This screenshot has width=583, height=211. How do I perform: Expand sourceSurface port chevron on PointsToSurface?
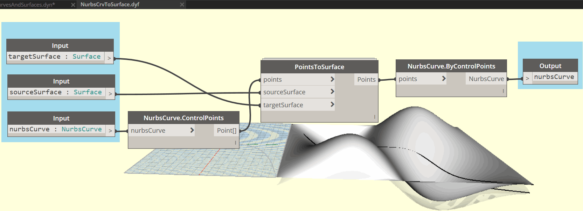click(332, 92)
